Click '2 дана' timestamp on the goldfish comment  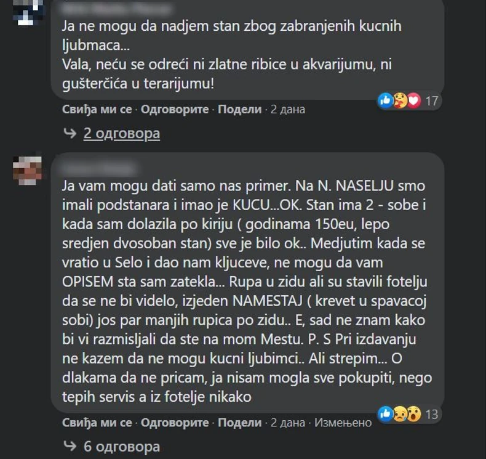coord(288,110)
